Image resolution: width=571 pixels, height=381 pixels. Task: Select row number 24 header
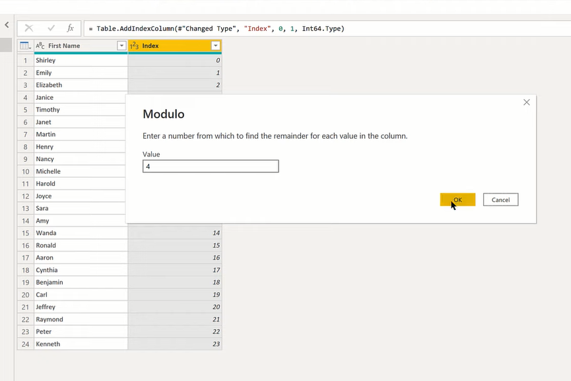[x=26, y=344]
